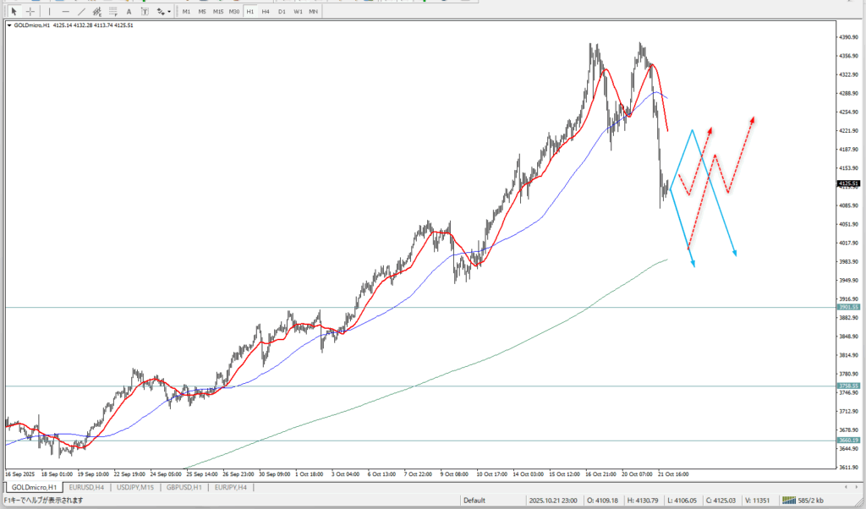Select the Fibonacci retracement tool

click(x=115, y=12)
